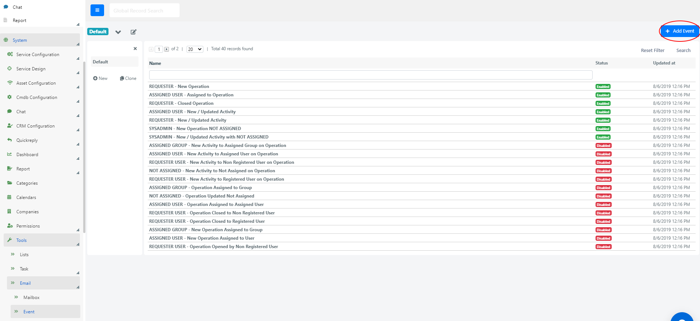
Task: Click the Global Record Search field
Action: click(x=144, y=10)
